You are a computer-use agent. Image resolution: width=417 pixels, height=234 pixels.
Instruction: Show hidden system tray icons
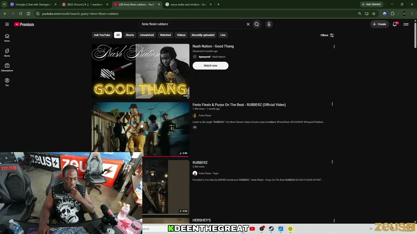pos(371,229)
